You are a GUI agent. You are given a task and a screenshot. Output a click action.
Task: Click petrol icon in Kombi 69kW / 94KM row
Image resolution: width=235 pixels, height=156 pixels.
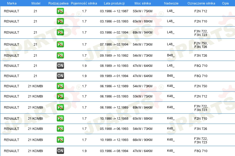(x=60, y=107)
